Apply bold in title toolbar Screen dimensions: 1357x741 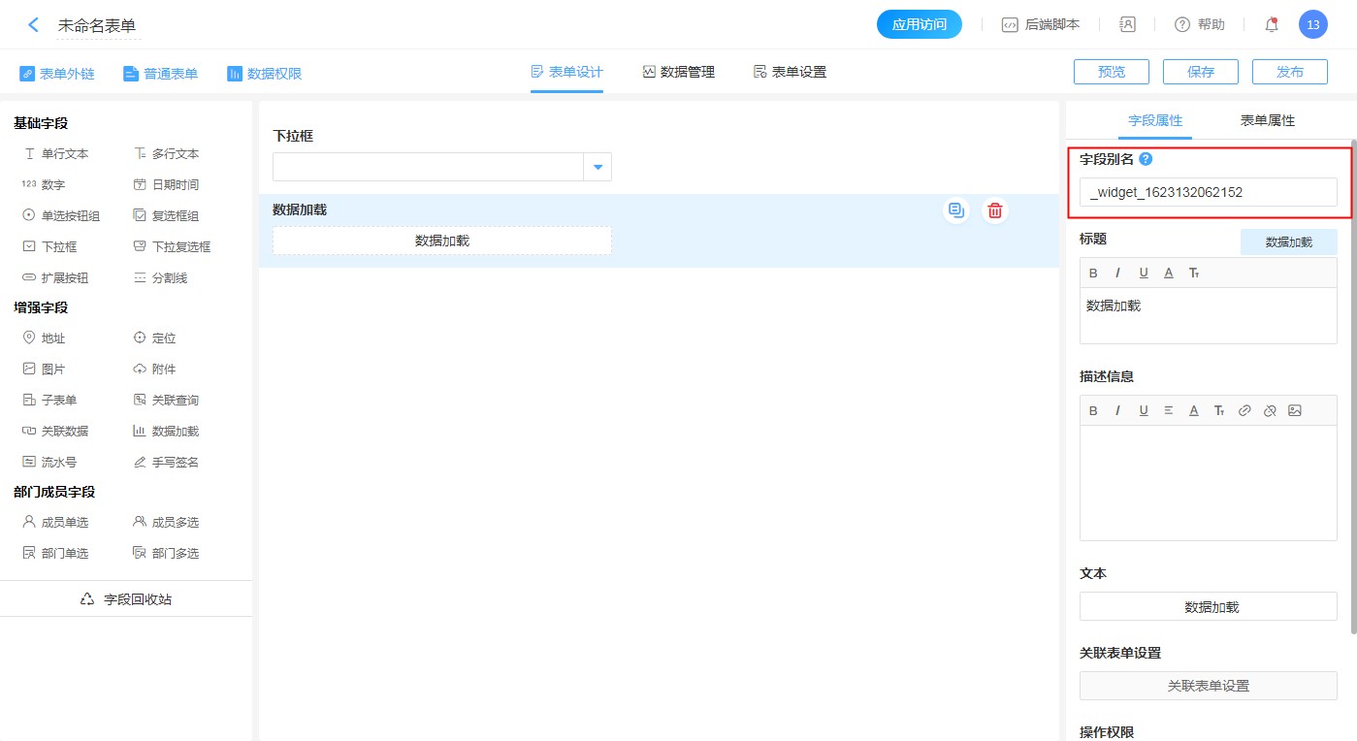(x=1093, y=274)
